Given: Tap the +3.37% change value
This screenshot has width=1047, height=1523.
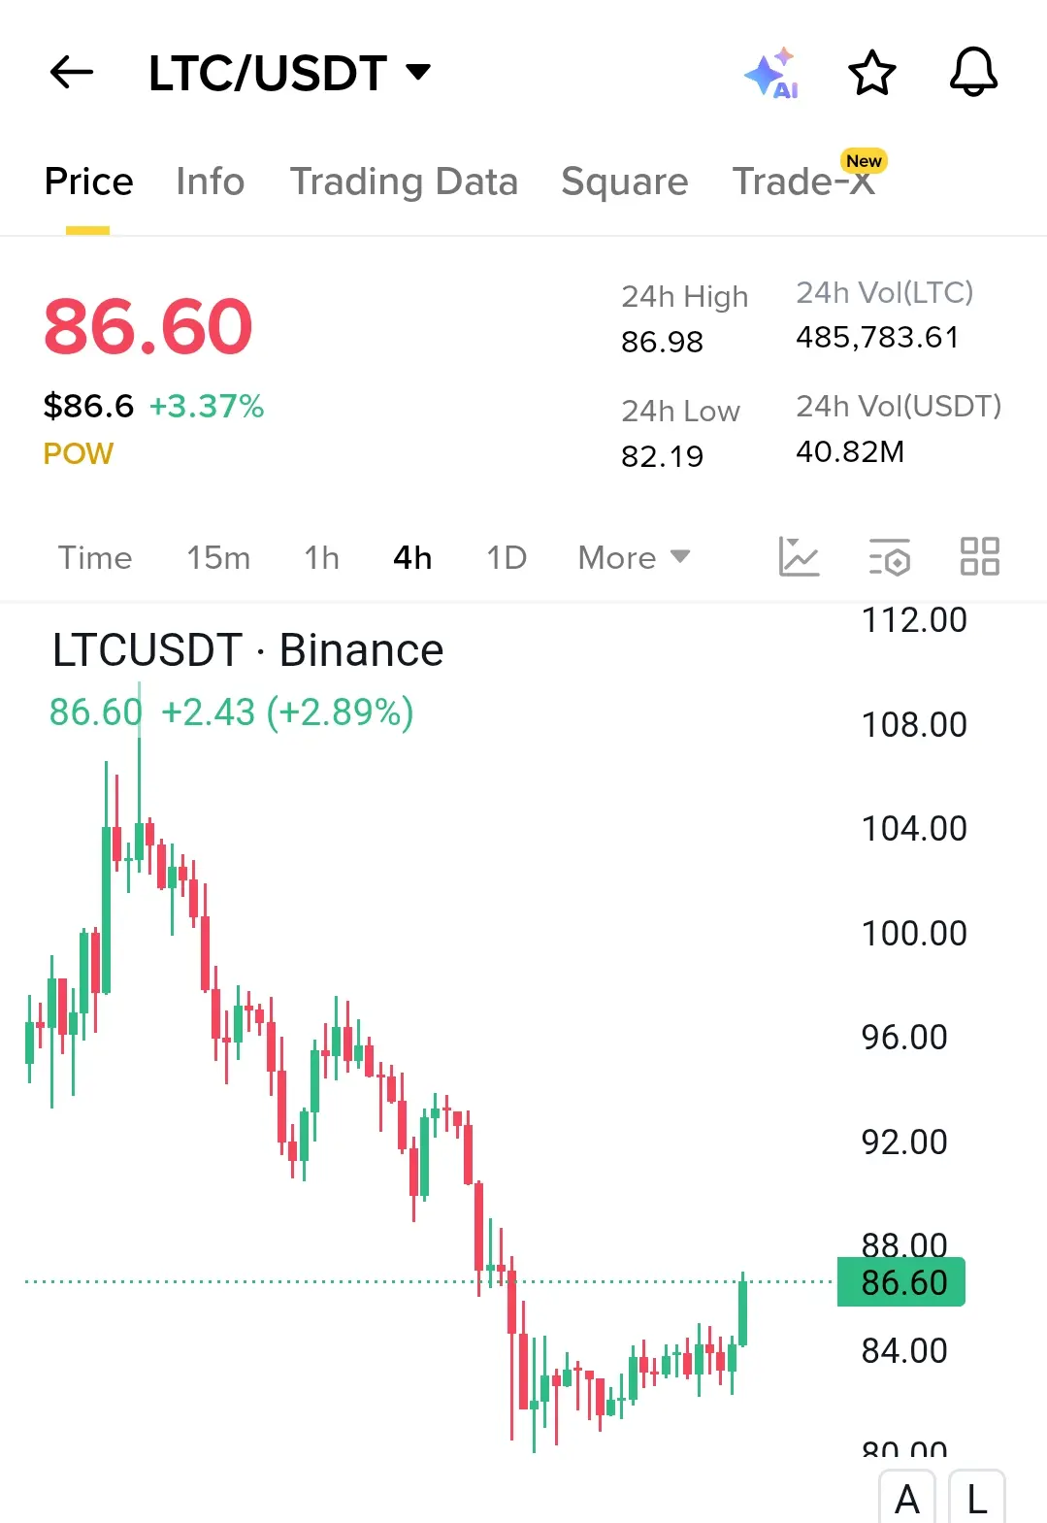Looking at the screenshot, I should (x=207, y=406).
